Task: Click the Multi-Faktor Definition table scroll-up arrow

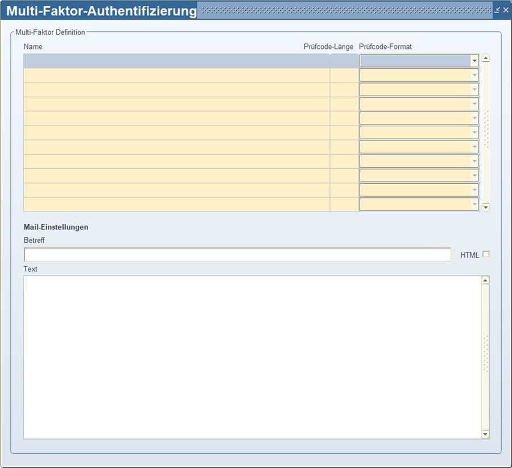Action: tap(486, 58)
